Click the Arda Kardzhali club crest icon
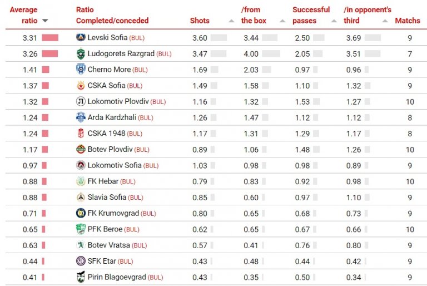This screenshot has height=286, width=427. coord(81,117)
